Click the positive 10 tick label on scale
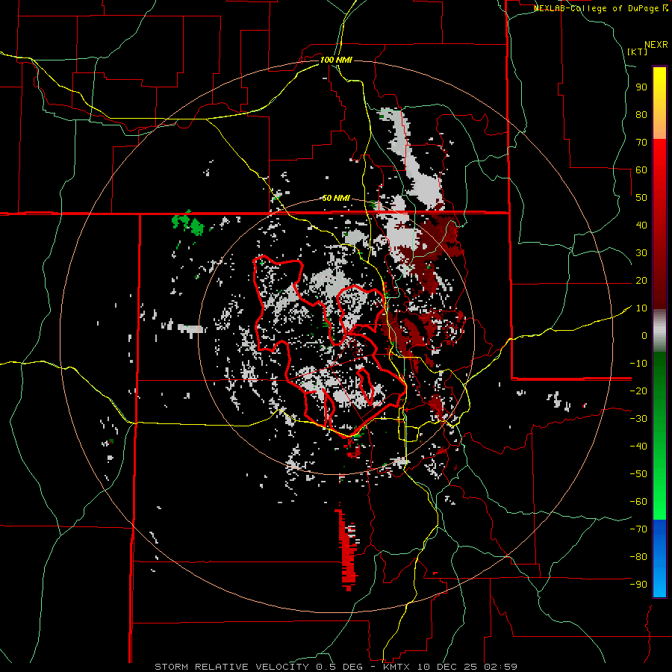The image size is (672, 672). [x=641, y=308]
